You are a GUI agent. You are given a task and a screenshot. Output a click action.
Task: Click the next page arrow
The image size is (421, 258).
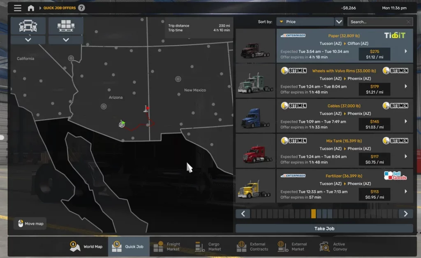(x=406, y=214)
